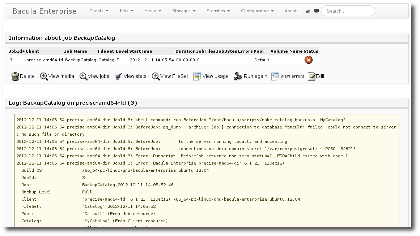Sort by the Duration column header
Viewport: 420px width, 236px height.
click(x=185, y=51)
